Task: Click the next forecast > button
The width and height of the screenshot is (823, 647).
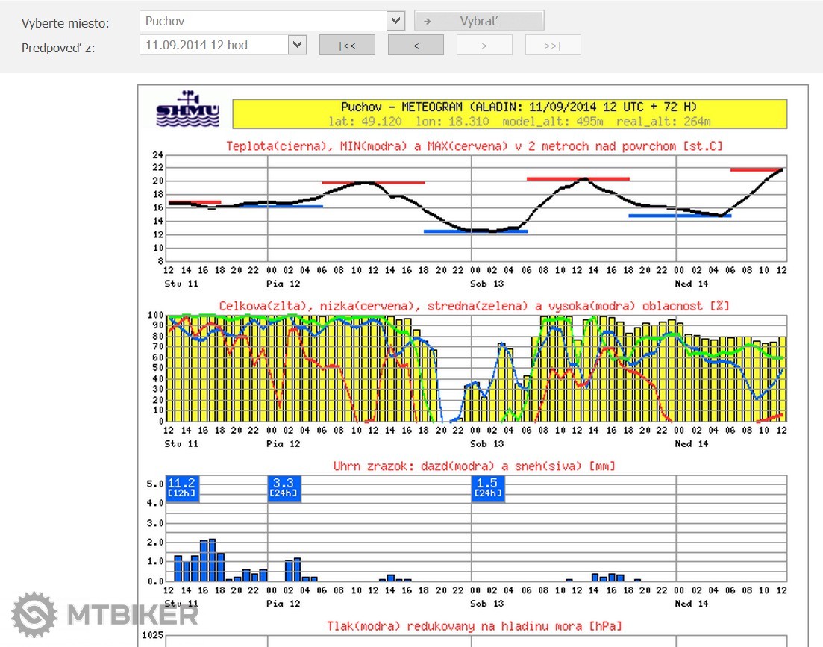Action: pyautogui.click(x=484, y=46)
